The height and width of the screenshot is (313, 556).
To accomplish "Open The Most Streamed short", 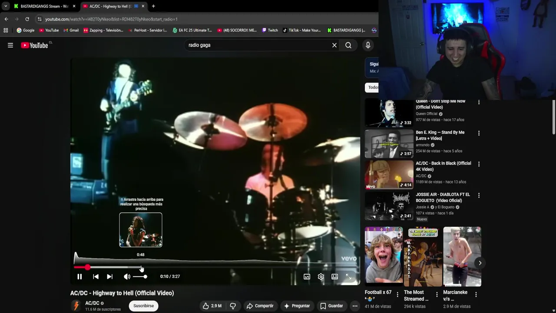I will pyautogui.click(x=423, y=256).
